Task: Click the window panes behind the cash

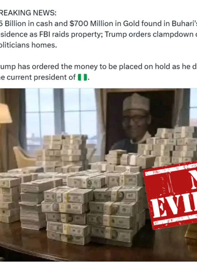Action: (x=60, y=116)
